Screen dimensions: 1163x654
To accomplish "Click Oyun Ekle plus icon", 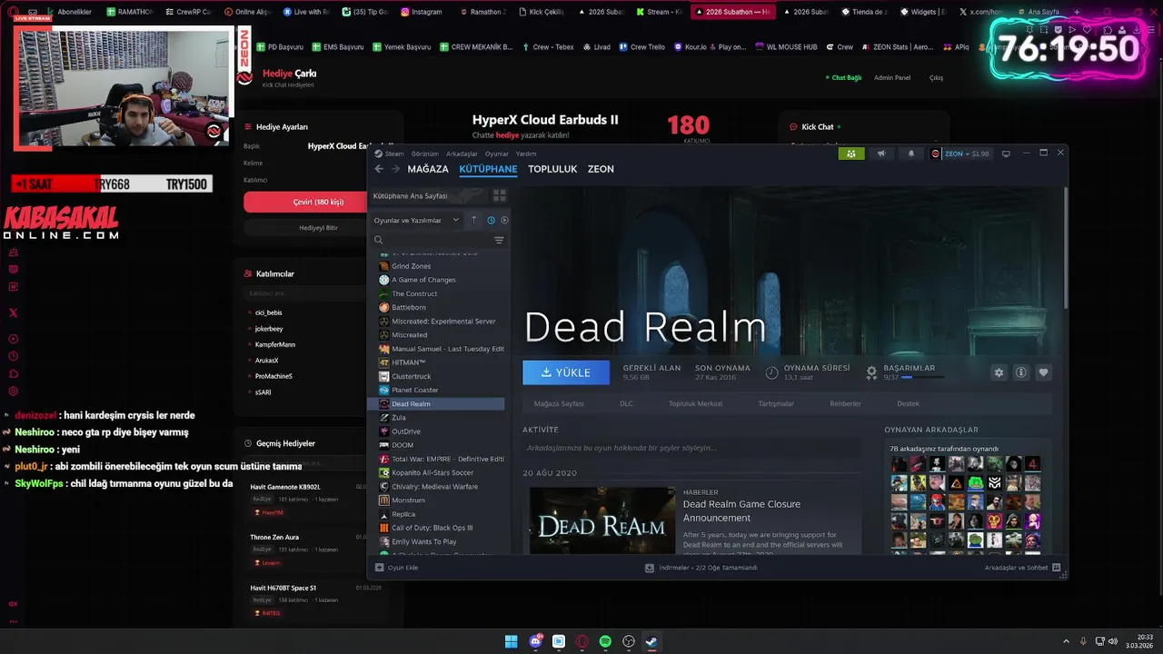I will (379, 568).
